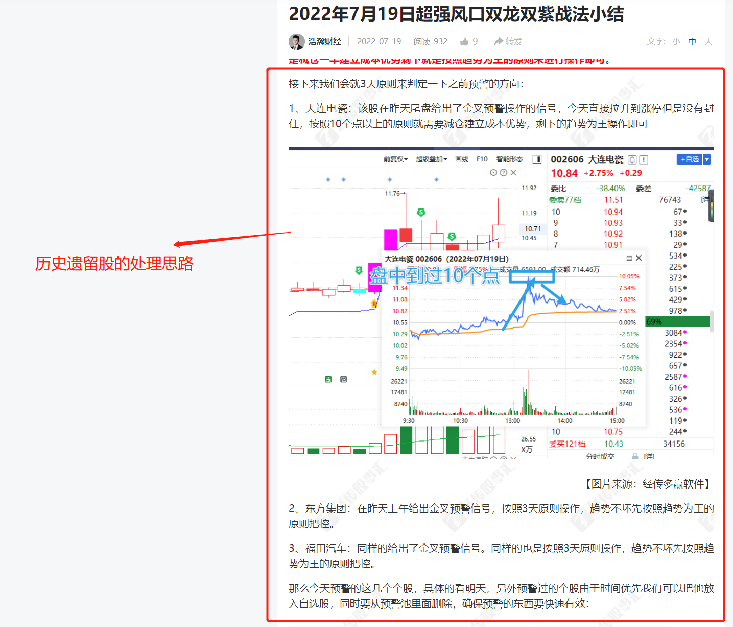Expand the arrow beside +自选 button
The width and height of the screenshot is (733, 627).
point(707,159)
